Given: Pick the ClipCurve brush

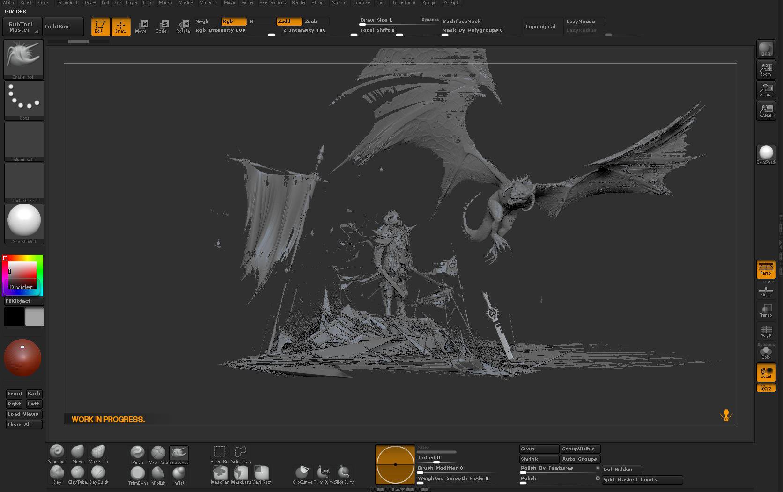Looking at the screenshot, I should [302, 474].
